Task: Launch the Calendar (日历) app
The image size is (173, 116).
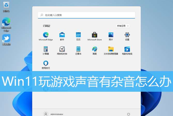Action: 78,36
